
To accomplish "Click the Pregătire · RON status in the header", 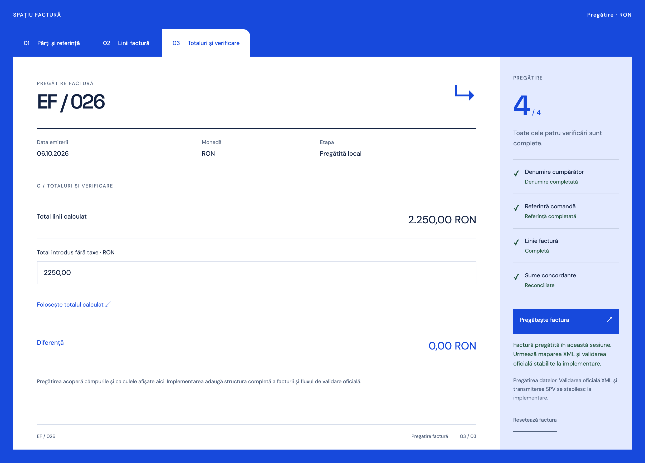I will point(609,15).
